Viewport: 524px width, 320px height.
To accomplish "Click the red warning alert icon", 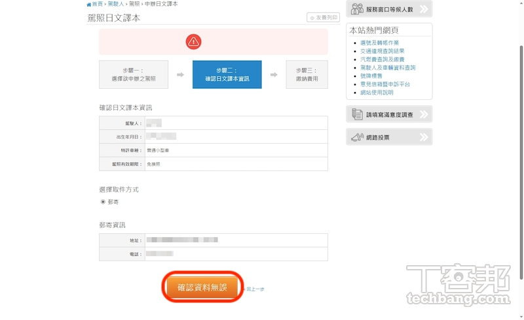I will click(x=193, y=42).
